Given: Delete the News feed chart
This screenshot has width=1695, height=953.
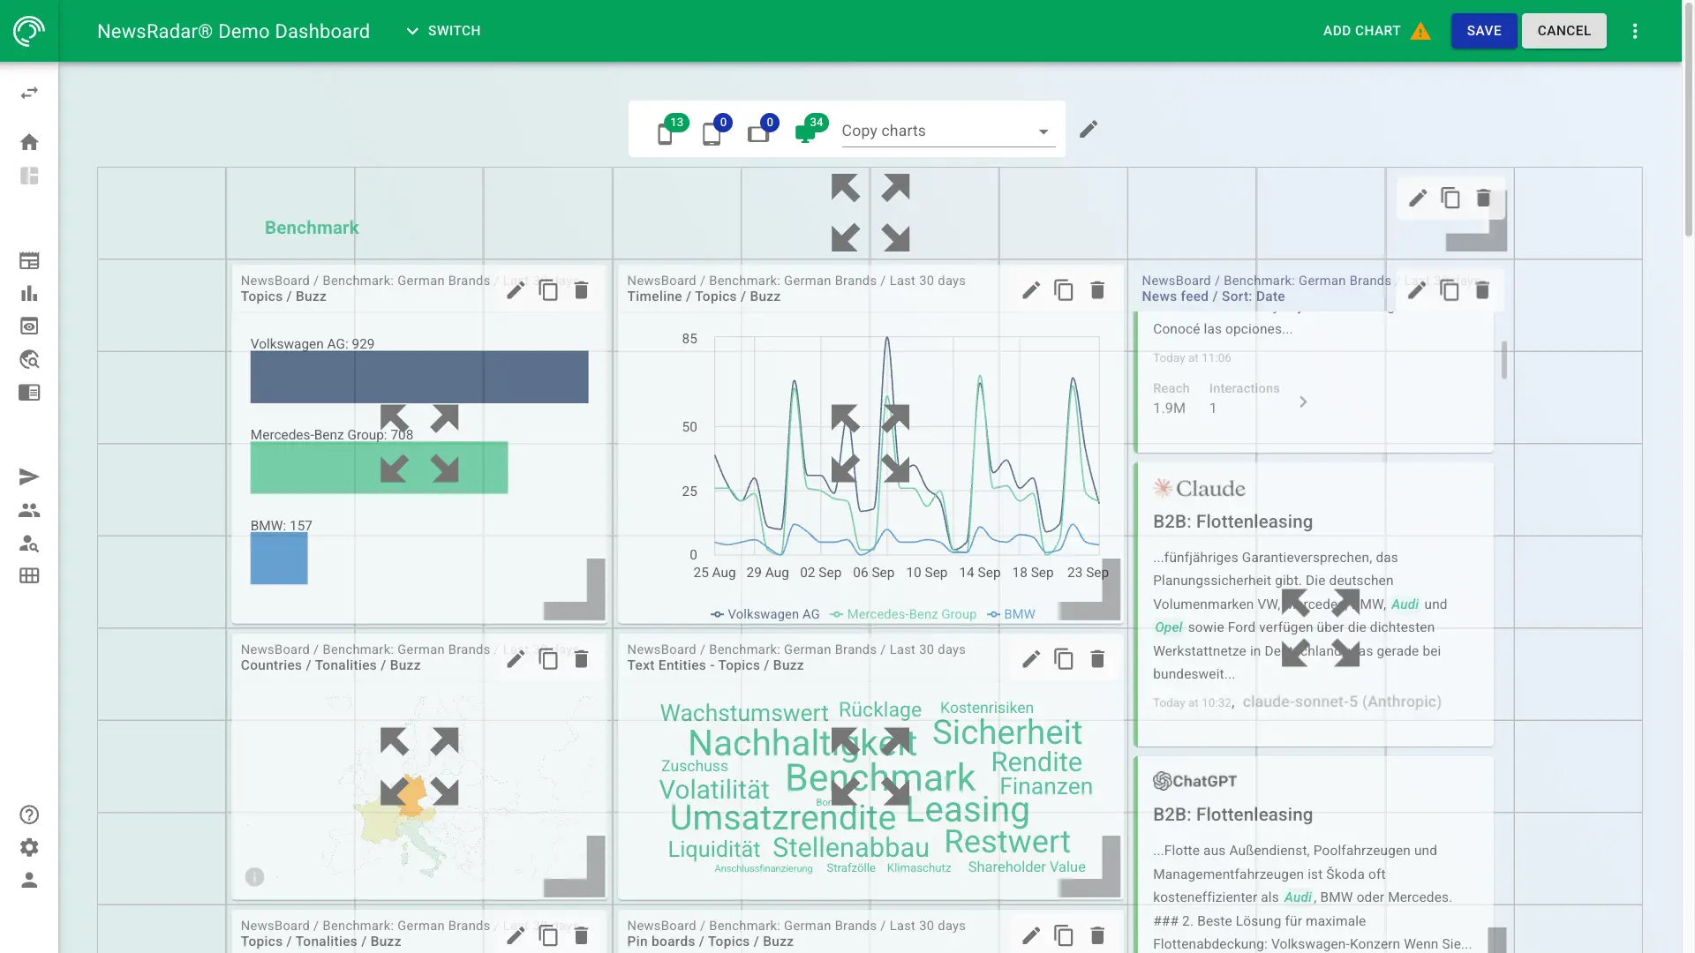Looking at the screenshot, I should 1482,290.
